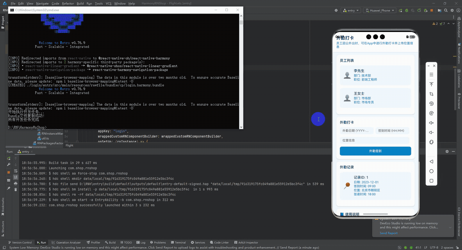
Task: Click the orange Stop button in the top toolbar
Action: pos(431,11)
